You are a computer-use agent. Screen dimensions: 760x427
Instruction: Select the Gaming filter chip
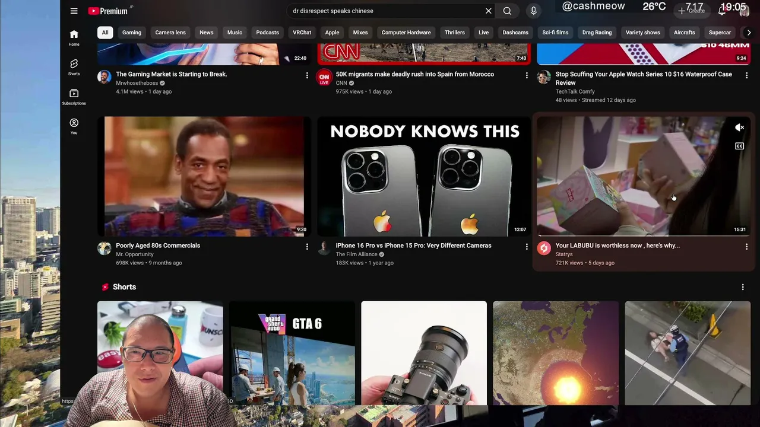click(x=132, y=33)
